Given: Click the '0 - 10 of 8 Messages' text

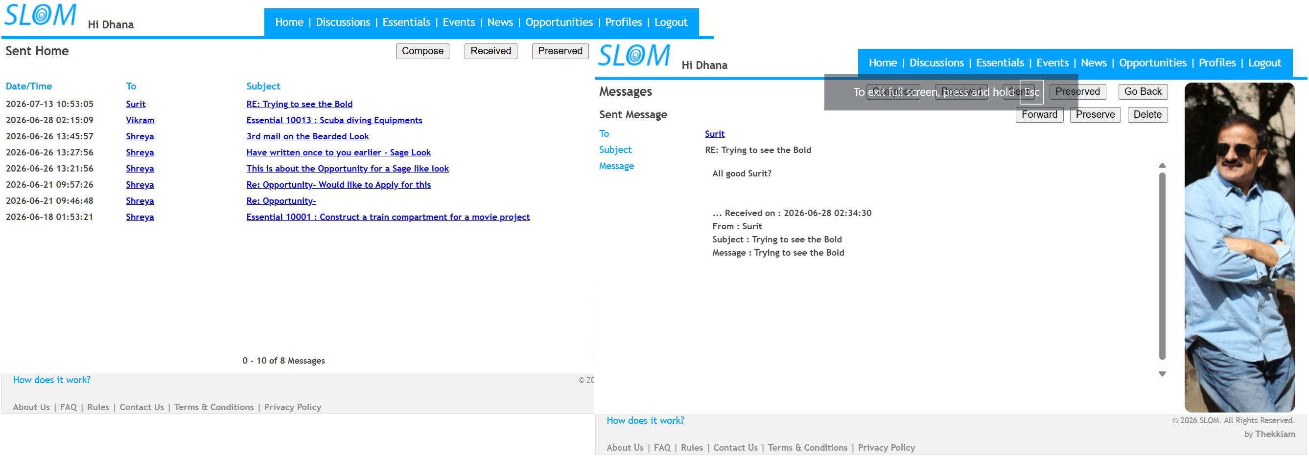Looking at the screenshot, I should (x=283, y=361).
